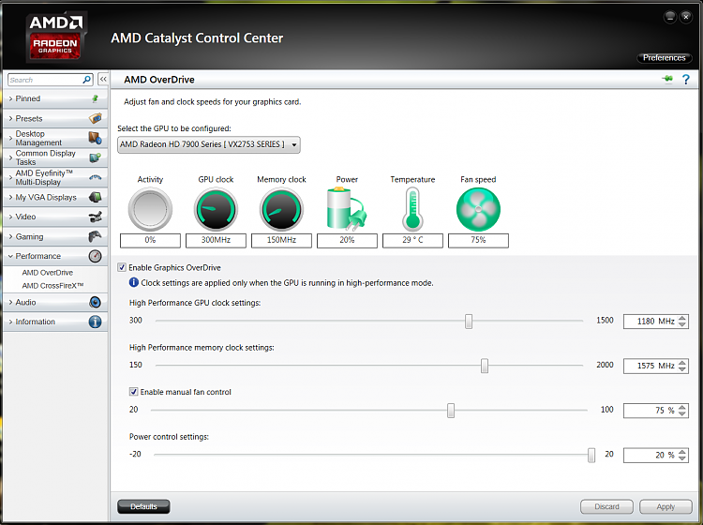The width and height of the screenshot is (703, 525).
Task: Minimize the Catalyst Control Center window
Action: (x=670, y=17)
